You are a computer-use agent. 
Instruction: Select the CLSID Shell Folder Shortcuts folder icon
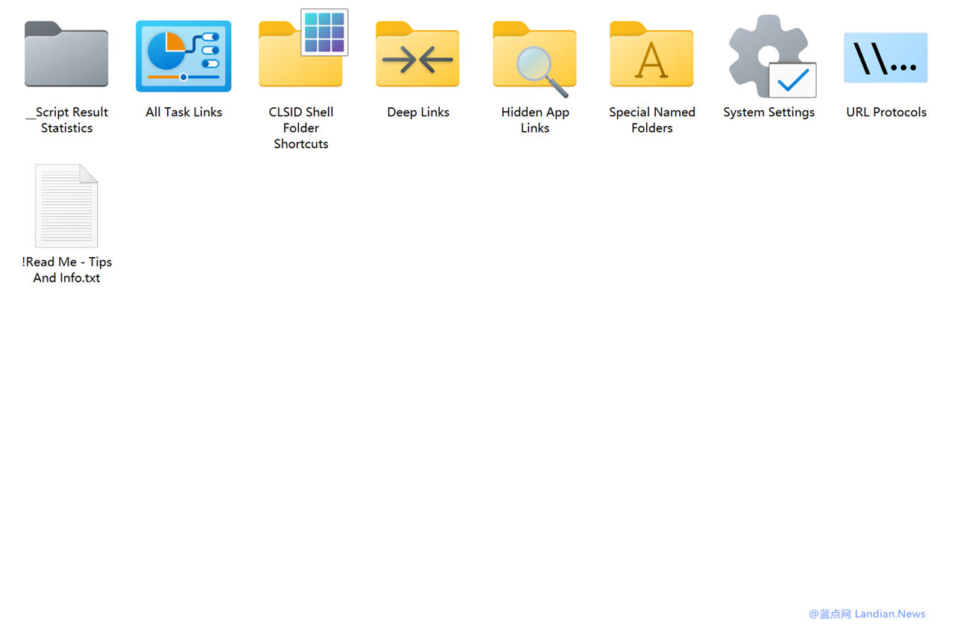click(x=301, y=54)
